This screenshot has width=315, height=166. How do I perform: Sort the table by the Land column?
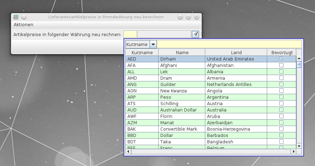236,52
